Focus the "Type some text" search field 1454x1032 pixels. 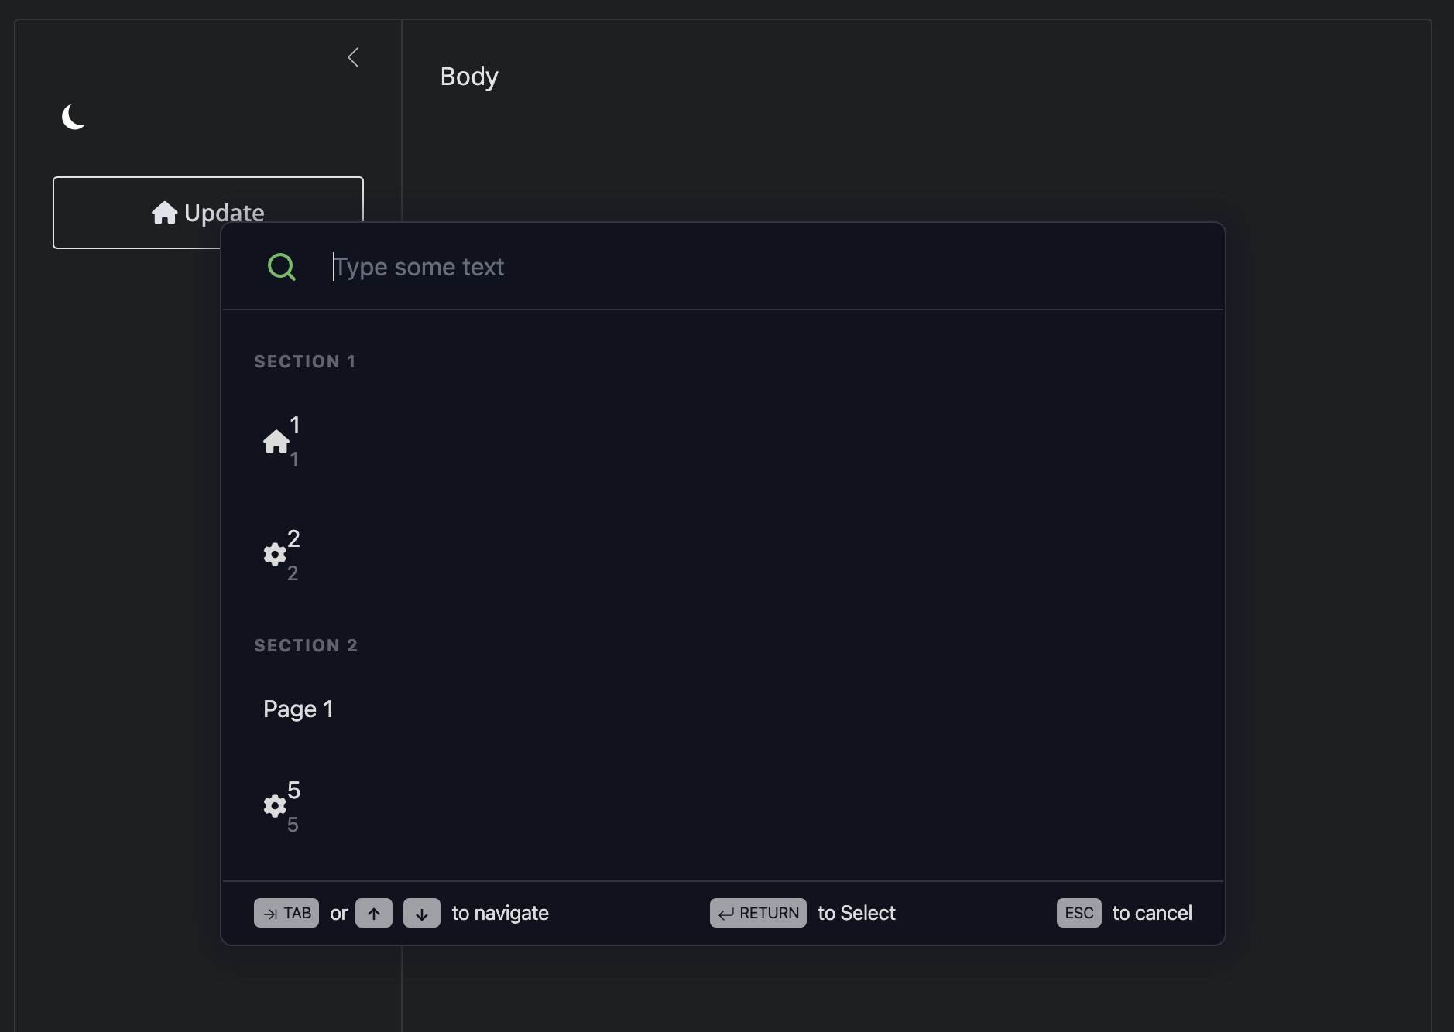tap(697, 267)
